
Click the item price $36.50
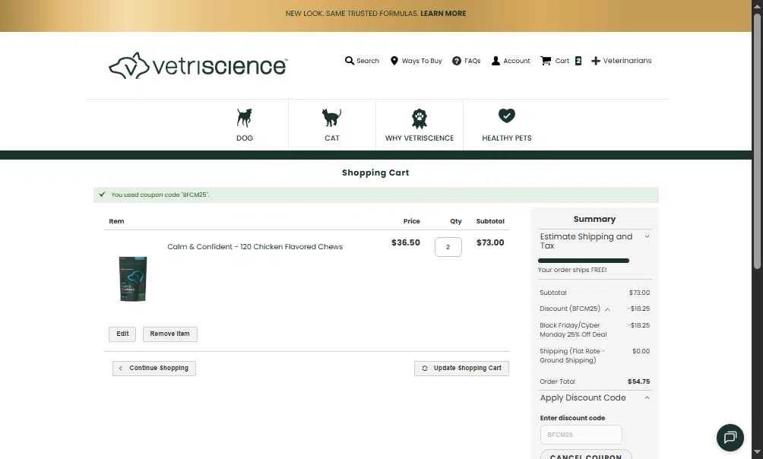click(405, 243)
